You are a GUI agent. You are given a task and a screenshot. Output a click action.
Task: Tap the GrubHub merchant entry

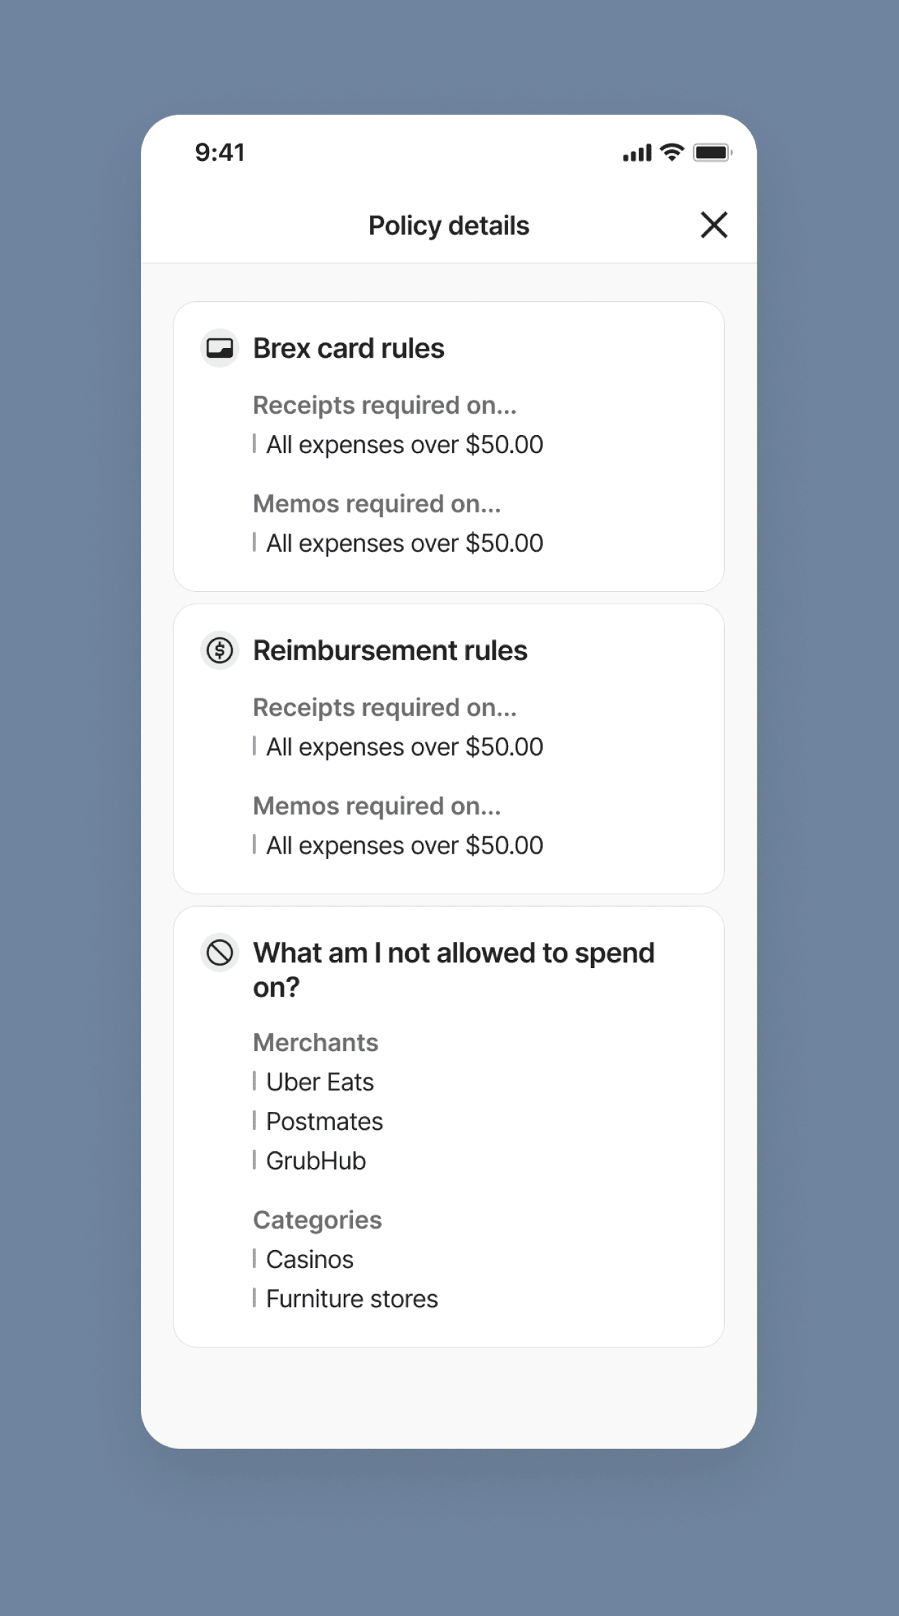click(316, 1161)
